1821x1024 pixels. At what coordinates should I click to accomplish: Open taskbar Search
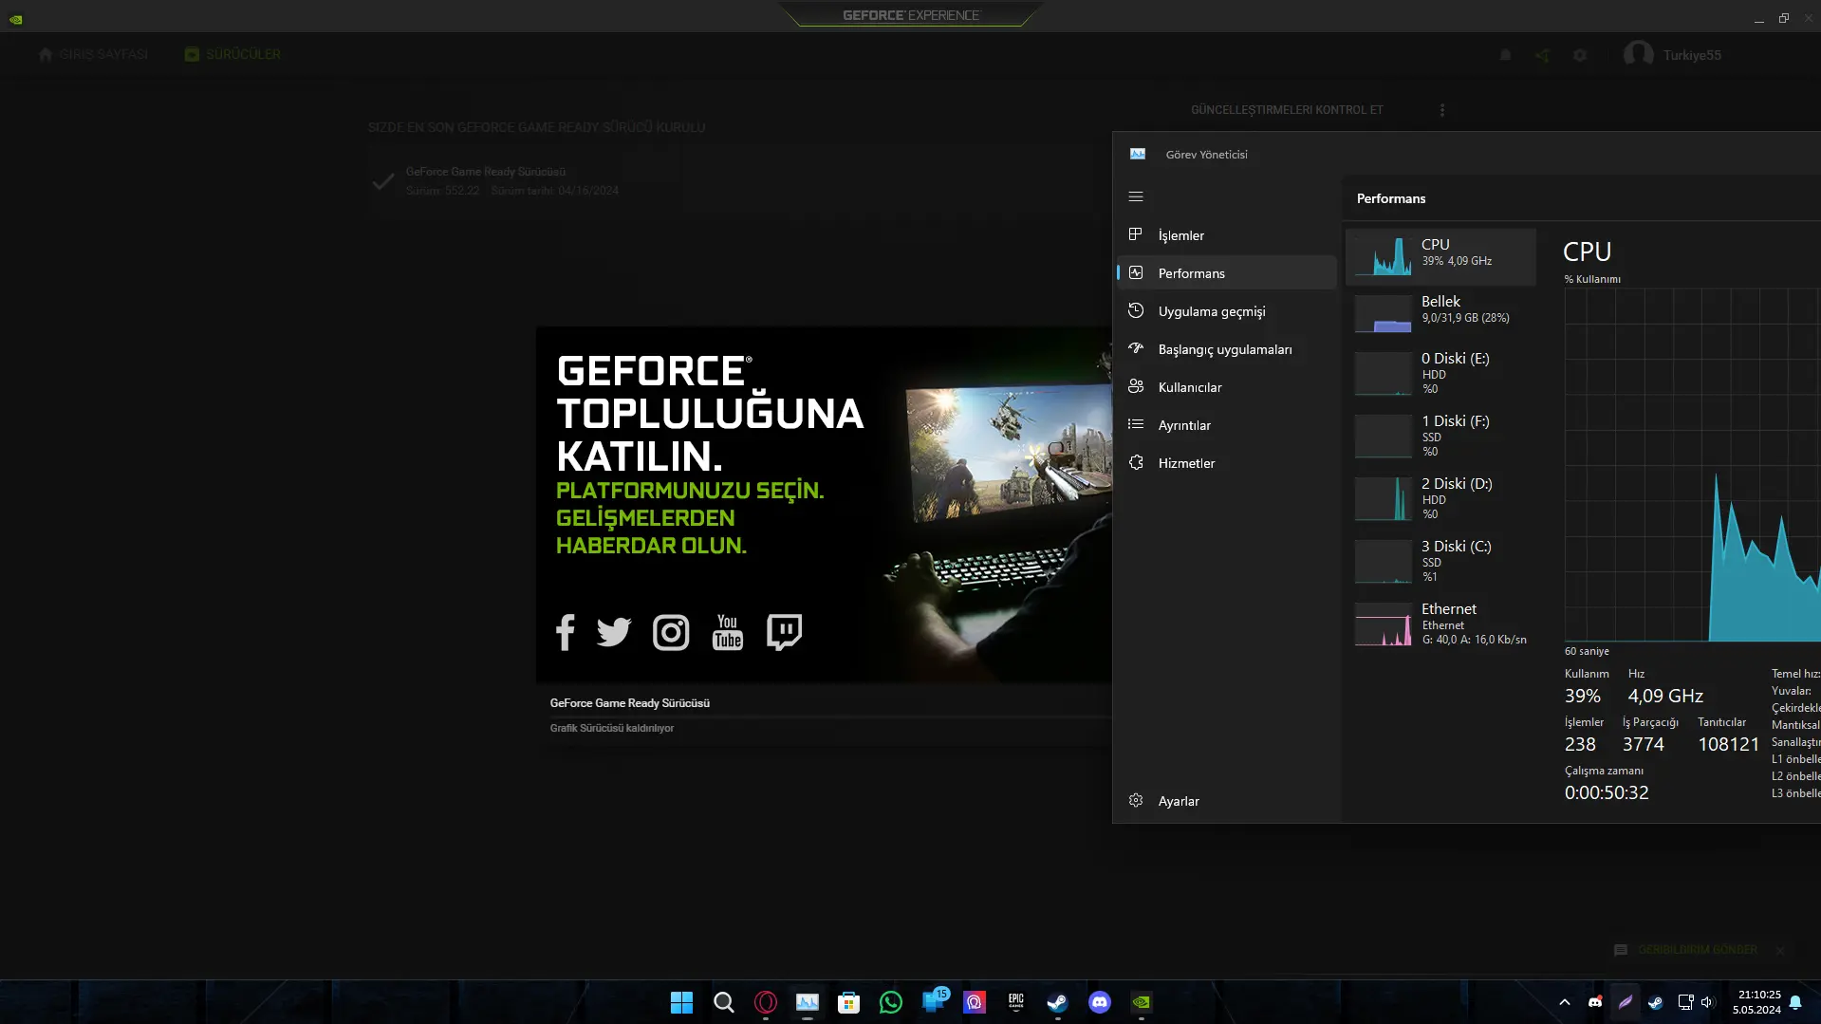[x=724, y=1002]
